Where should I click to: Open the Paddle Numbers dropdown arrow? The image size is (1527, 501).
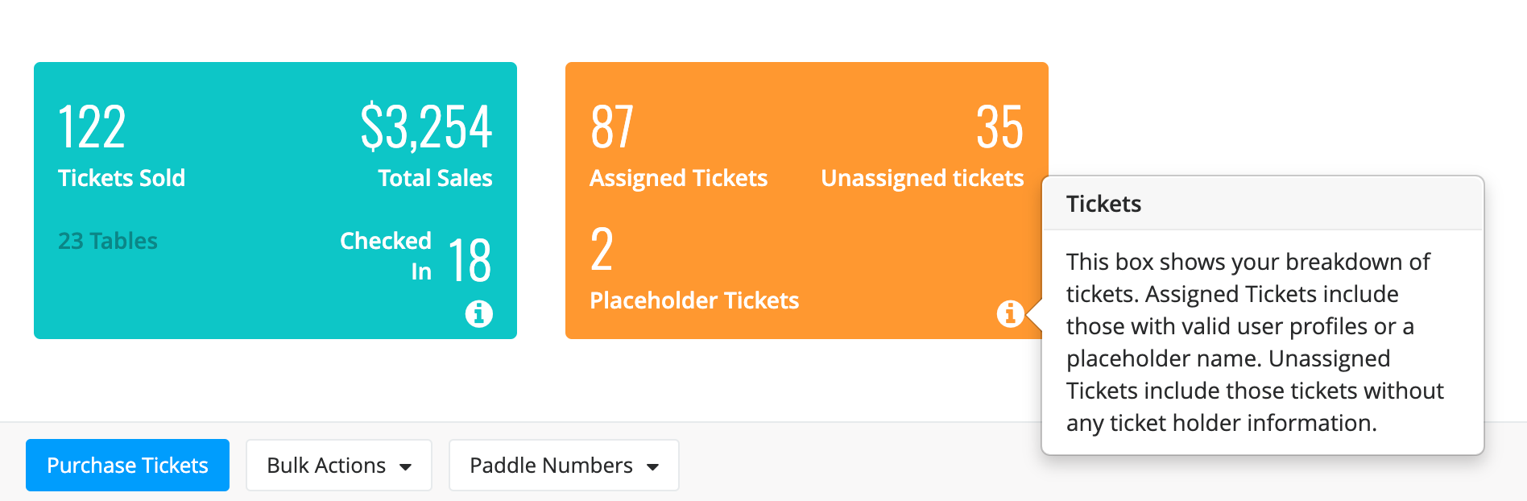pos(653,466)
